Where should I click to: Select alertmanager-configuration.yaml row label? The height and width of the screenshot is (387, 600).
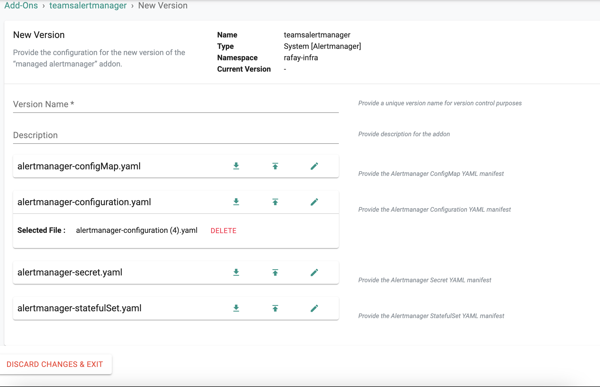84,202
